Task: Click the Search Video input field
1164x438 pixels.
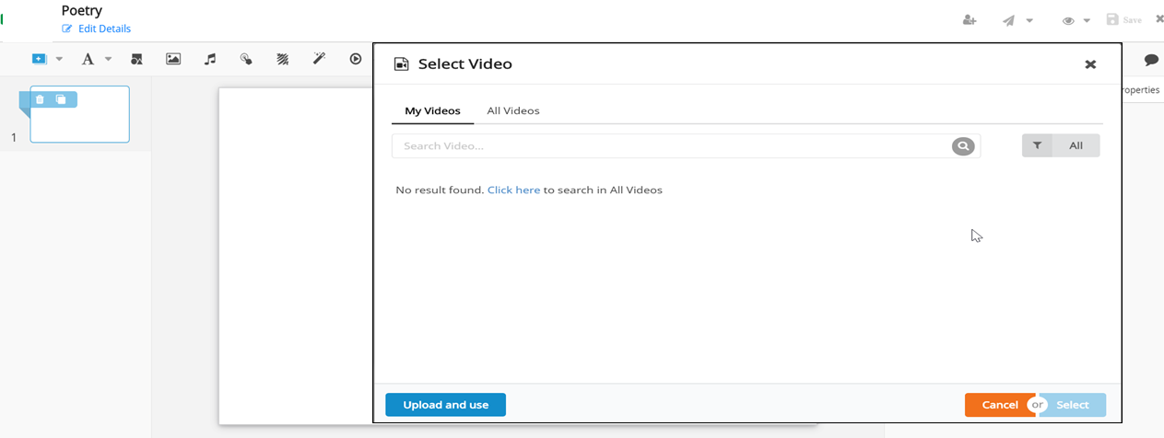Action: (x=671, y=146)
